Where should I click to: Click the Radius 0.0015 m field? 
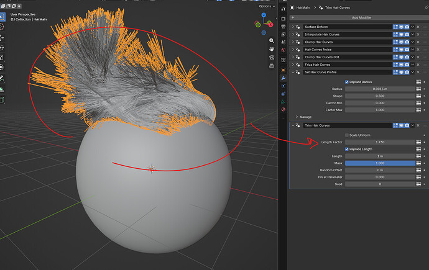(x=380, y=89)
